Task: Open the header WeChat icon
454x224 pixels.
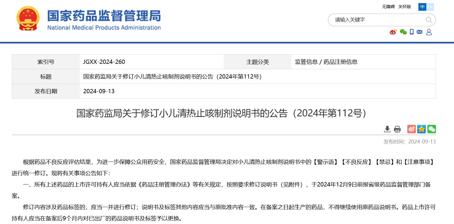Action: tap(403, 32)
